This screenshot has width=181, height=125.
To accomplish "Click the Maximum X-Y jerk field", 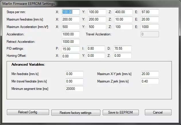I will tap(150, 74).
